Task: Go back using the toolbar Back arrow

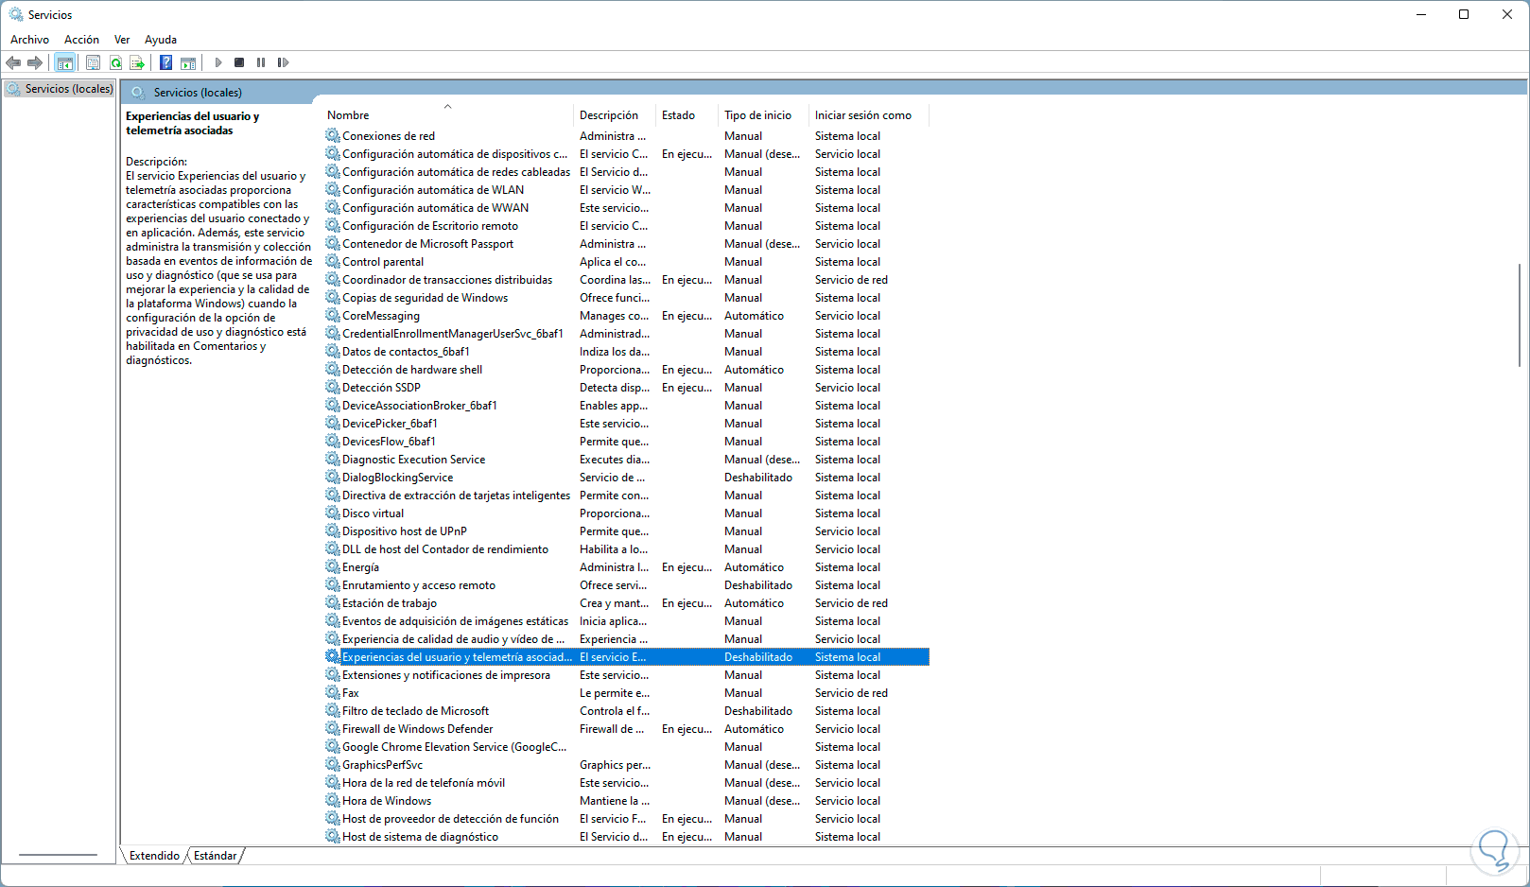Action: pyautogui.click(x=13, y=62)
